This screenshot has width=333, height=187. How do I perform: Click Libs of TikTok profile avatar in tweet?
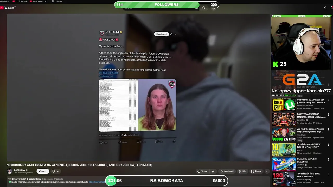(102, 33)
